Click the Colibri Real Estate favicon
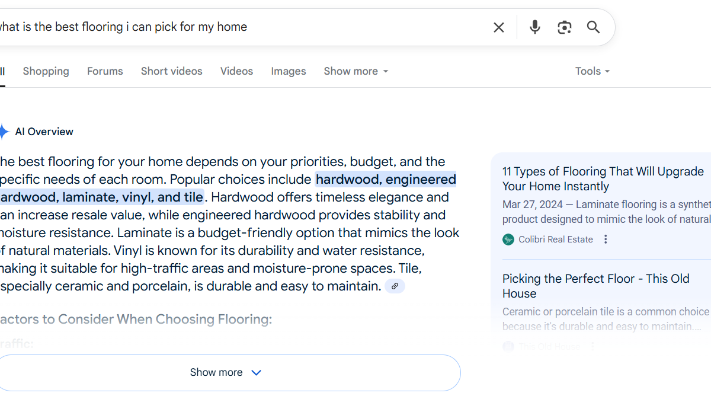Image resolution: width=711 pixels, height=396 pixels. [x=508, y=239]
